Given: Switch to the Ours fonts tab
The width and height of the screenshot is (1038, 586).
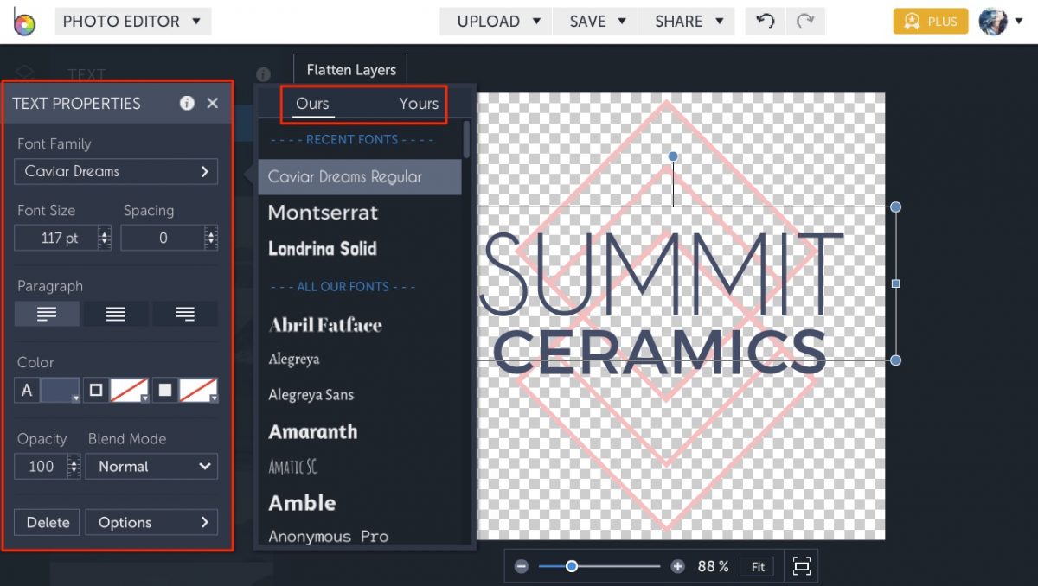Looking at the screenshot, I should (312, 104).
